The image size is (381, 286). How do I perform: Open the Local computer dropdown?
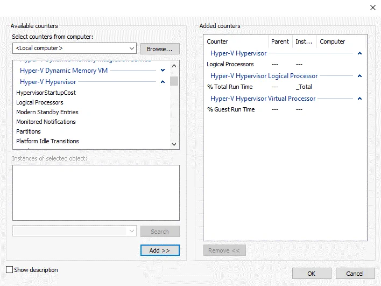(x=132, y=48)
